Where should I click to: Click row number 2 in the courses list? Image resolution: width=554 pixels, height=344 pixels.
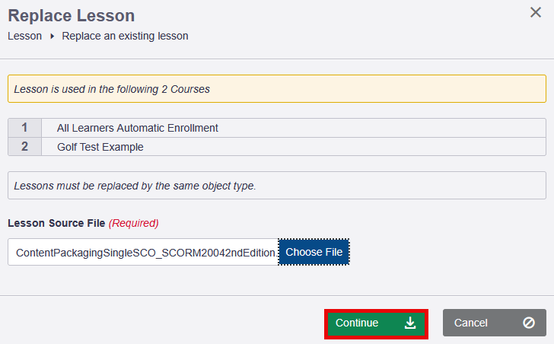(x=25, y=147)
